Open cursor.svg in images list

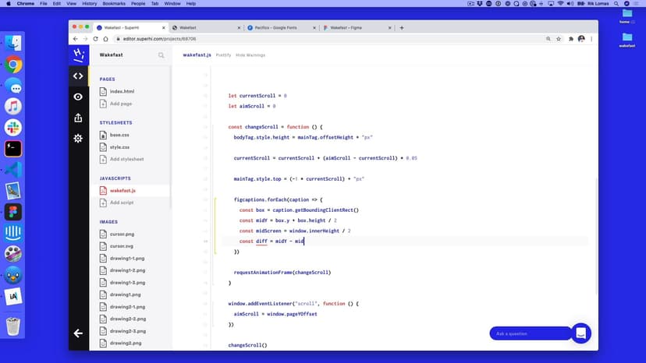point(121,246)
